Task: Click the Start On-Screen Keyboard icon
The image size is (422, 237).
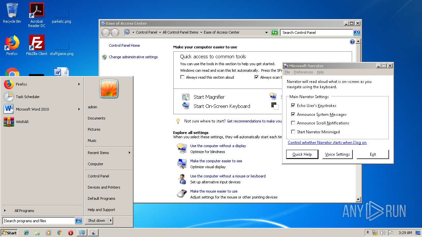Action: [186, 106]
